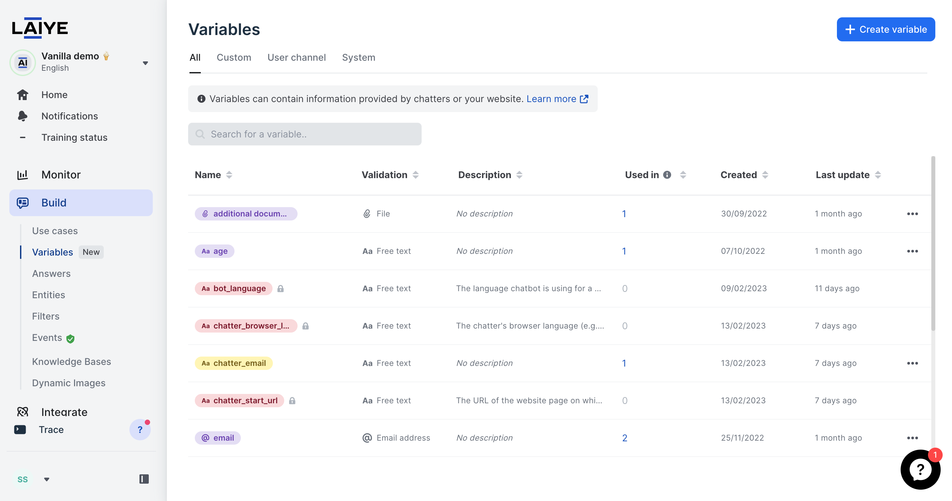Sort table by Name column
The height and width of the screenshot is (501, 952).
pyautogui.click(x=229, y=175)
